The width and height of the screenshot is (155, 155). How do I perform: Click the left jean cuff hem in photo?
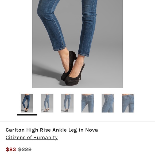[60, 48]
